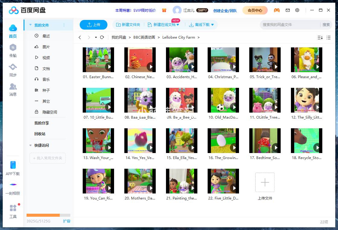Screen dimensions: 338x230
Task: Open the 01. Easter_Bunny video thumbnail
Action: [x=98, y=59]
